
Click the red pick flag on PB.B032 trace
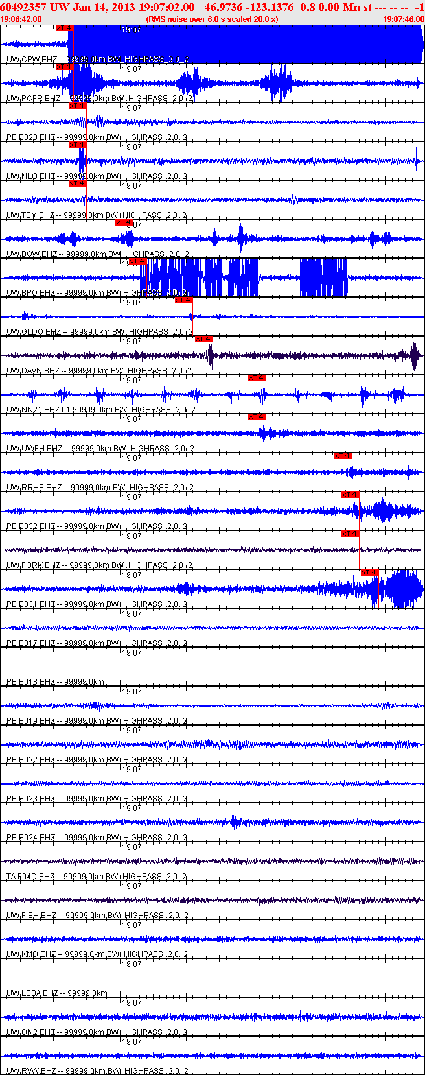[x=350, y=495]
